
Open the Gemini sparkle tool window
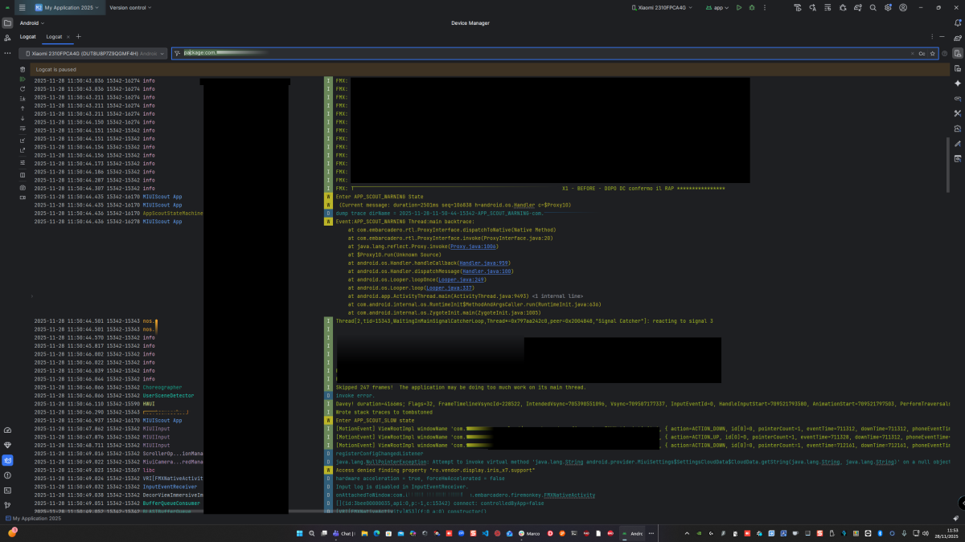click(957, 84)
